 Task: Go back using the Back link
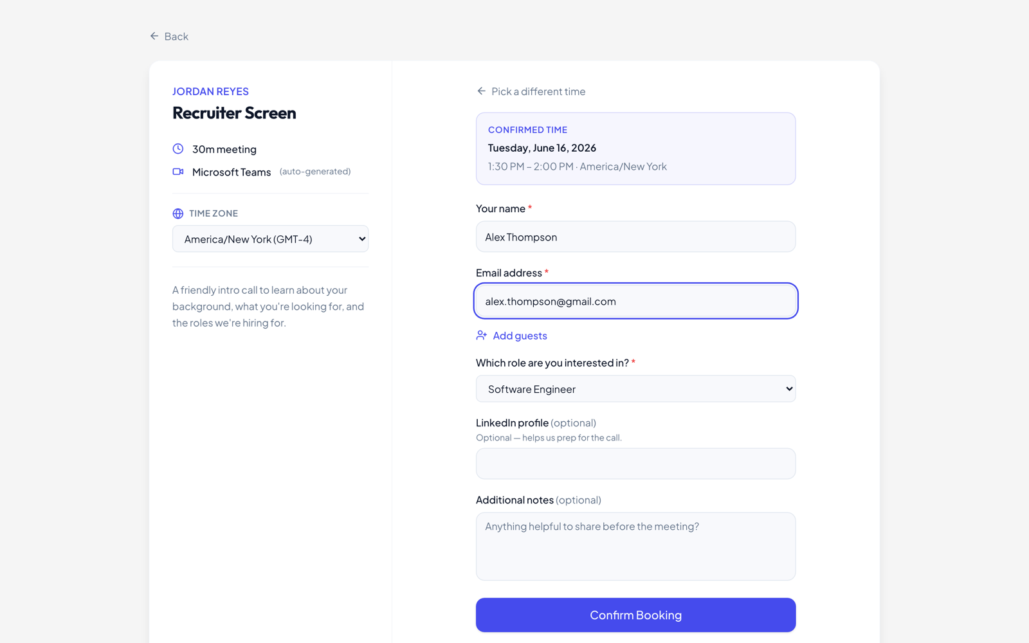point(169,37)
